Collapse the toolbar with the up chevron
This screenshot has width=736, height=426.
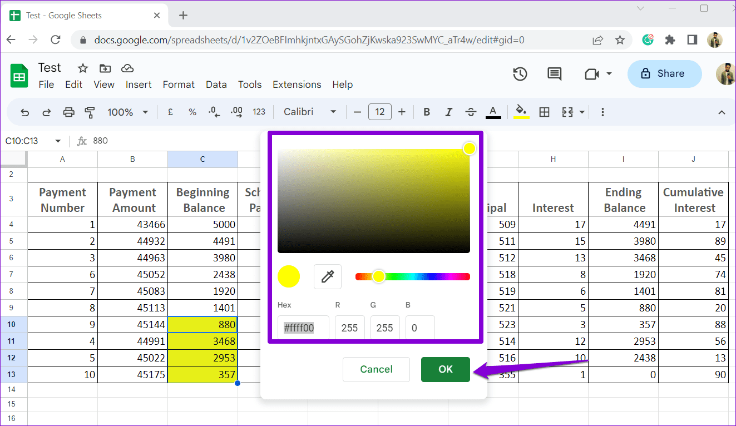click(722, 112)
